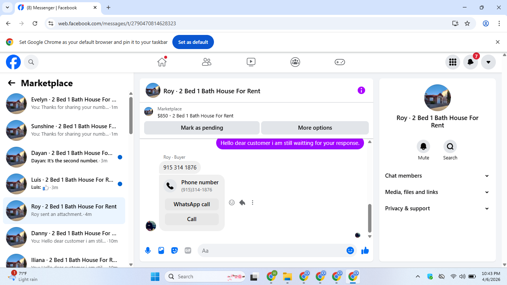Click the voice clip microphone icon

[x=148, y=250]
